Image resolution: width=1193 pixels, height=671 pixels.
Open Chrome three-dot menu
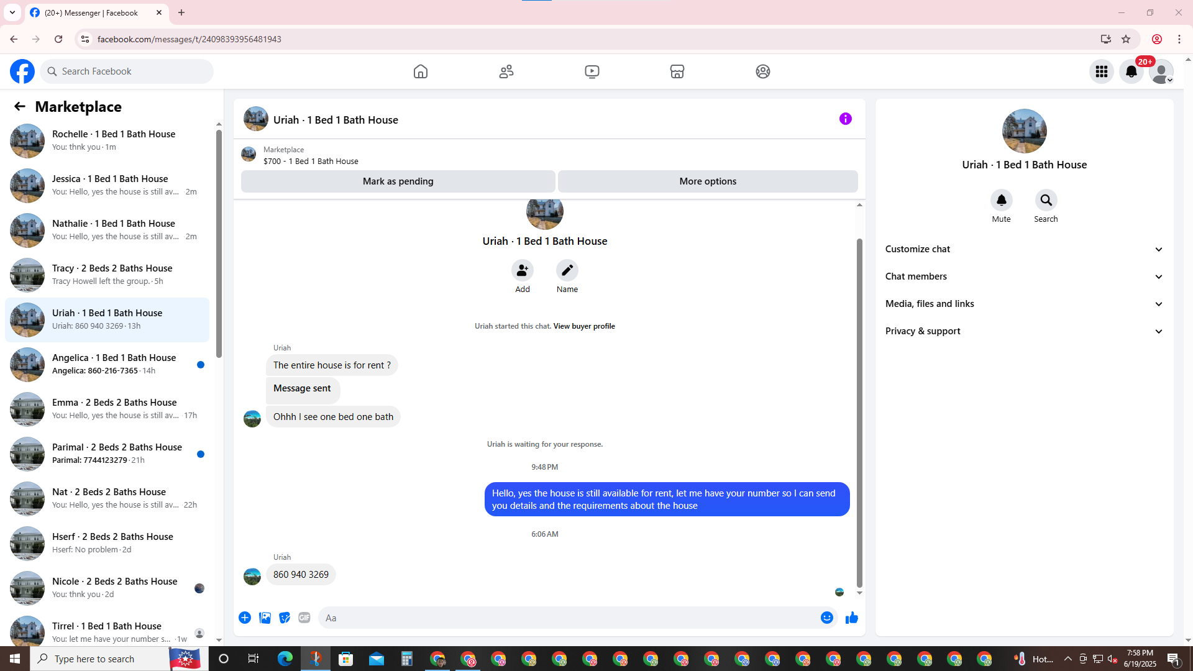(1179, 39)
